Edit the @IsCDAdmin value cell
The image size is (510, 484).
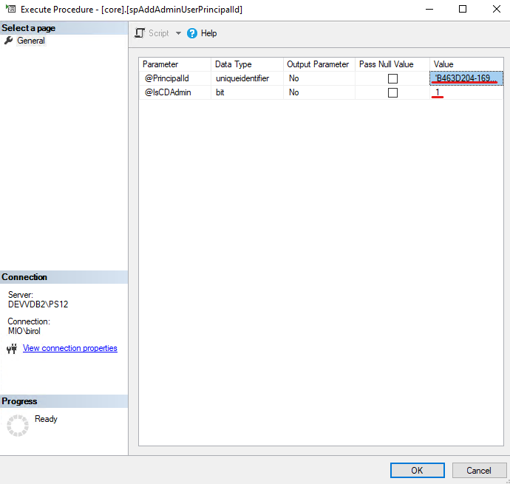point(466,92)
